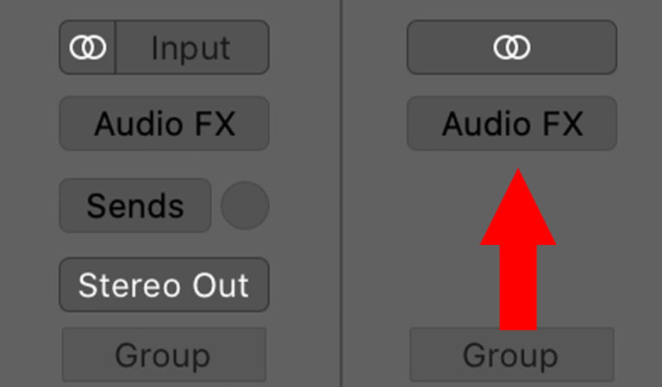Open the Stereo Out output menu
Screen dimensions: 662x387
[x=164, y=286]
